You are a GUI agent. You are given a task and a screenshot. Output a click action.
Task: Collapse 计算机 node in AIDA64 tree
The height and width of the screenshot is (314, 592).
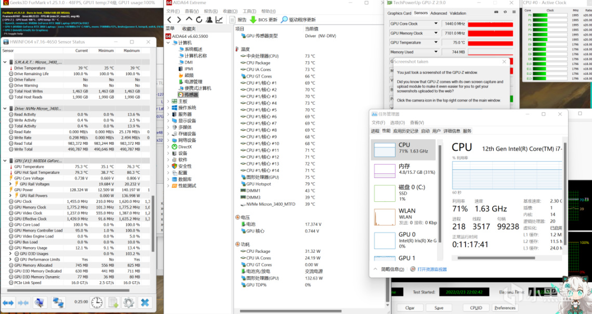click(168, 43)
